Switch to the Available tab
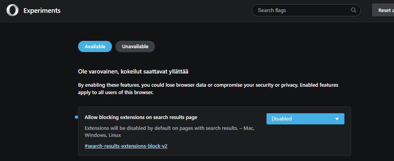This screenshot has height=161, width=394. (95, 47)
